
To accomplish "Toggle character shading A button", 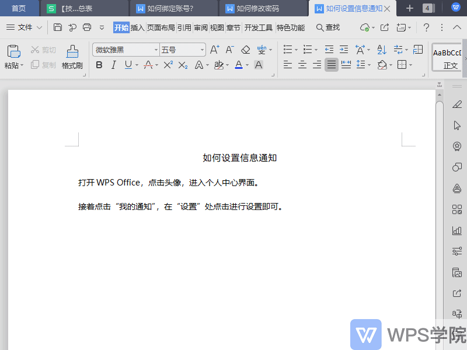I will [259, 65].
